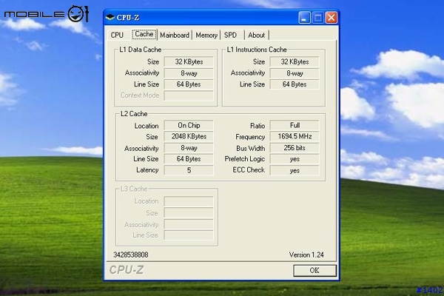Click the 'L2 Cache' group label

coord(134,114)
